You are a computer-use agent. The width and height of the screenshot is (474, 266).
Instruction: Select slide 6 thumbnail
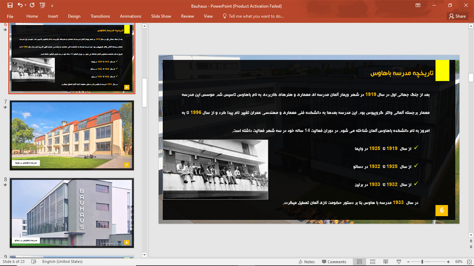(72, 58)
